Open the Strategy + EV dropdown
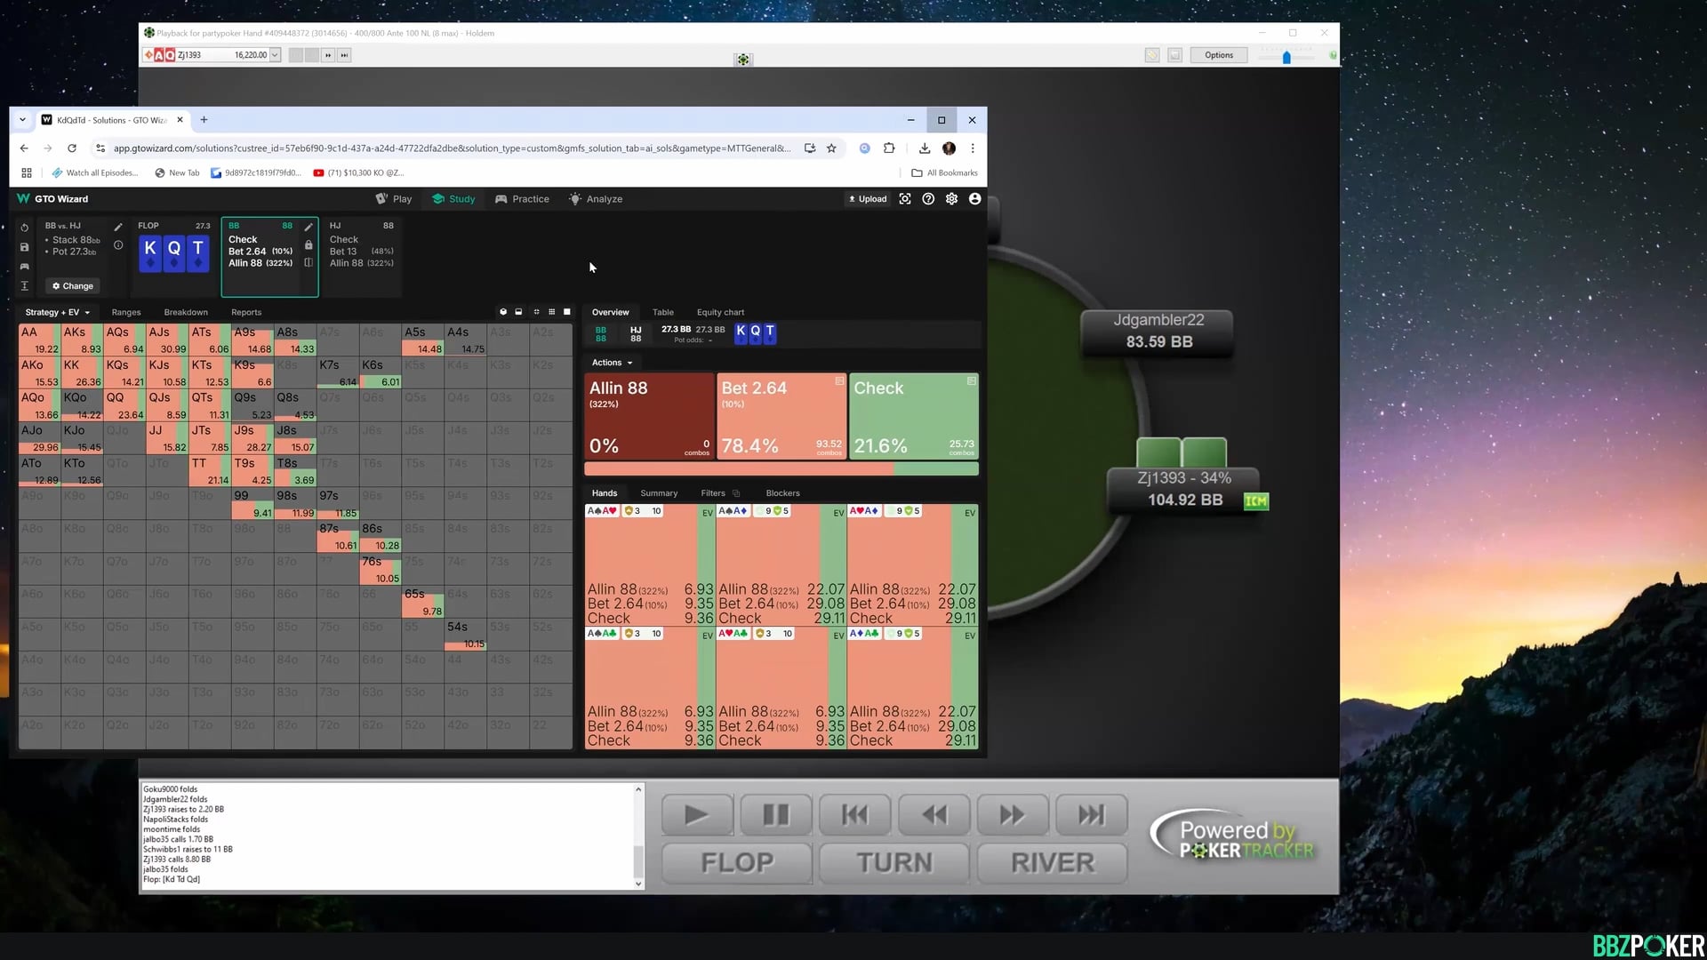The height and width of the screenshot is (960, 1707). pos(58,313)
